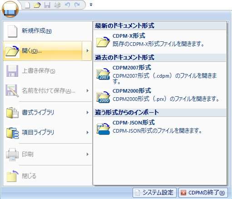
Task: Click the 最新のドキュメント形式 header text
Action: [124, 25]
